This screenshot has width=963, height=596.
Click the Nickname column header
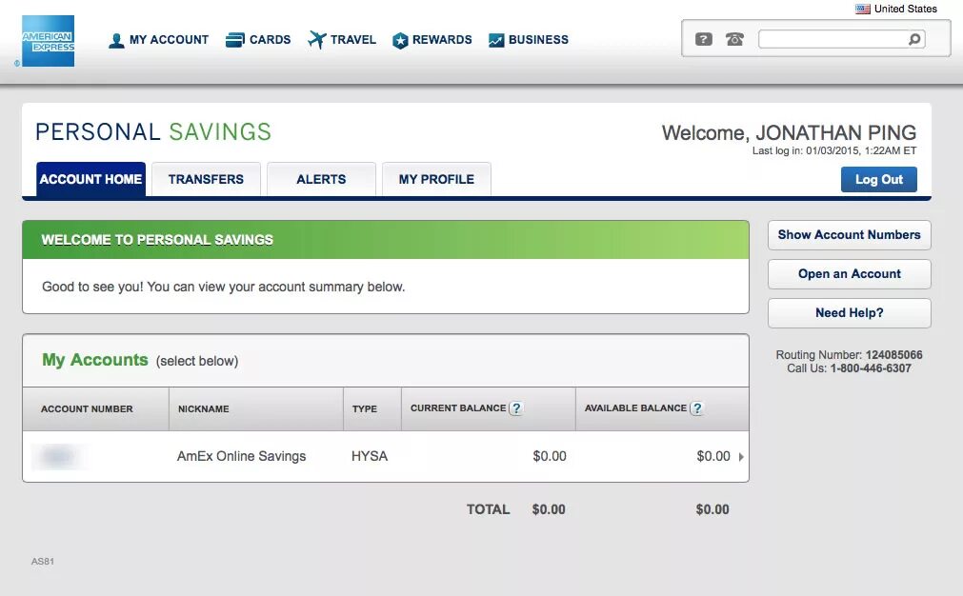(x=203, y=408)
